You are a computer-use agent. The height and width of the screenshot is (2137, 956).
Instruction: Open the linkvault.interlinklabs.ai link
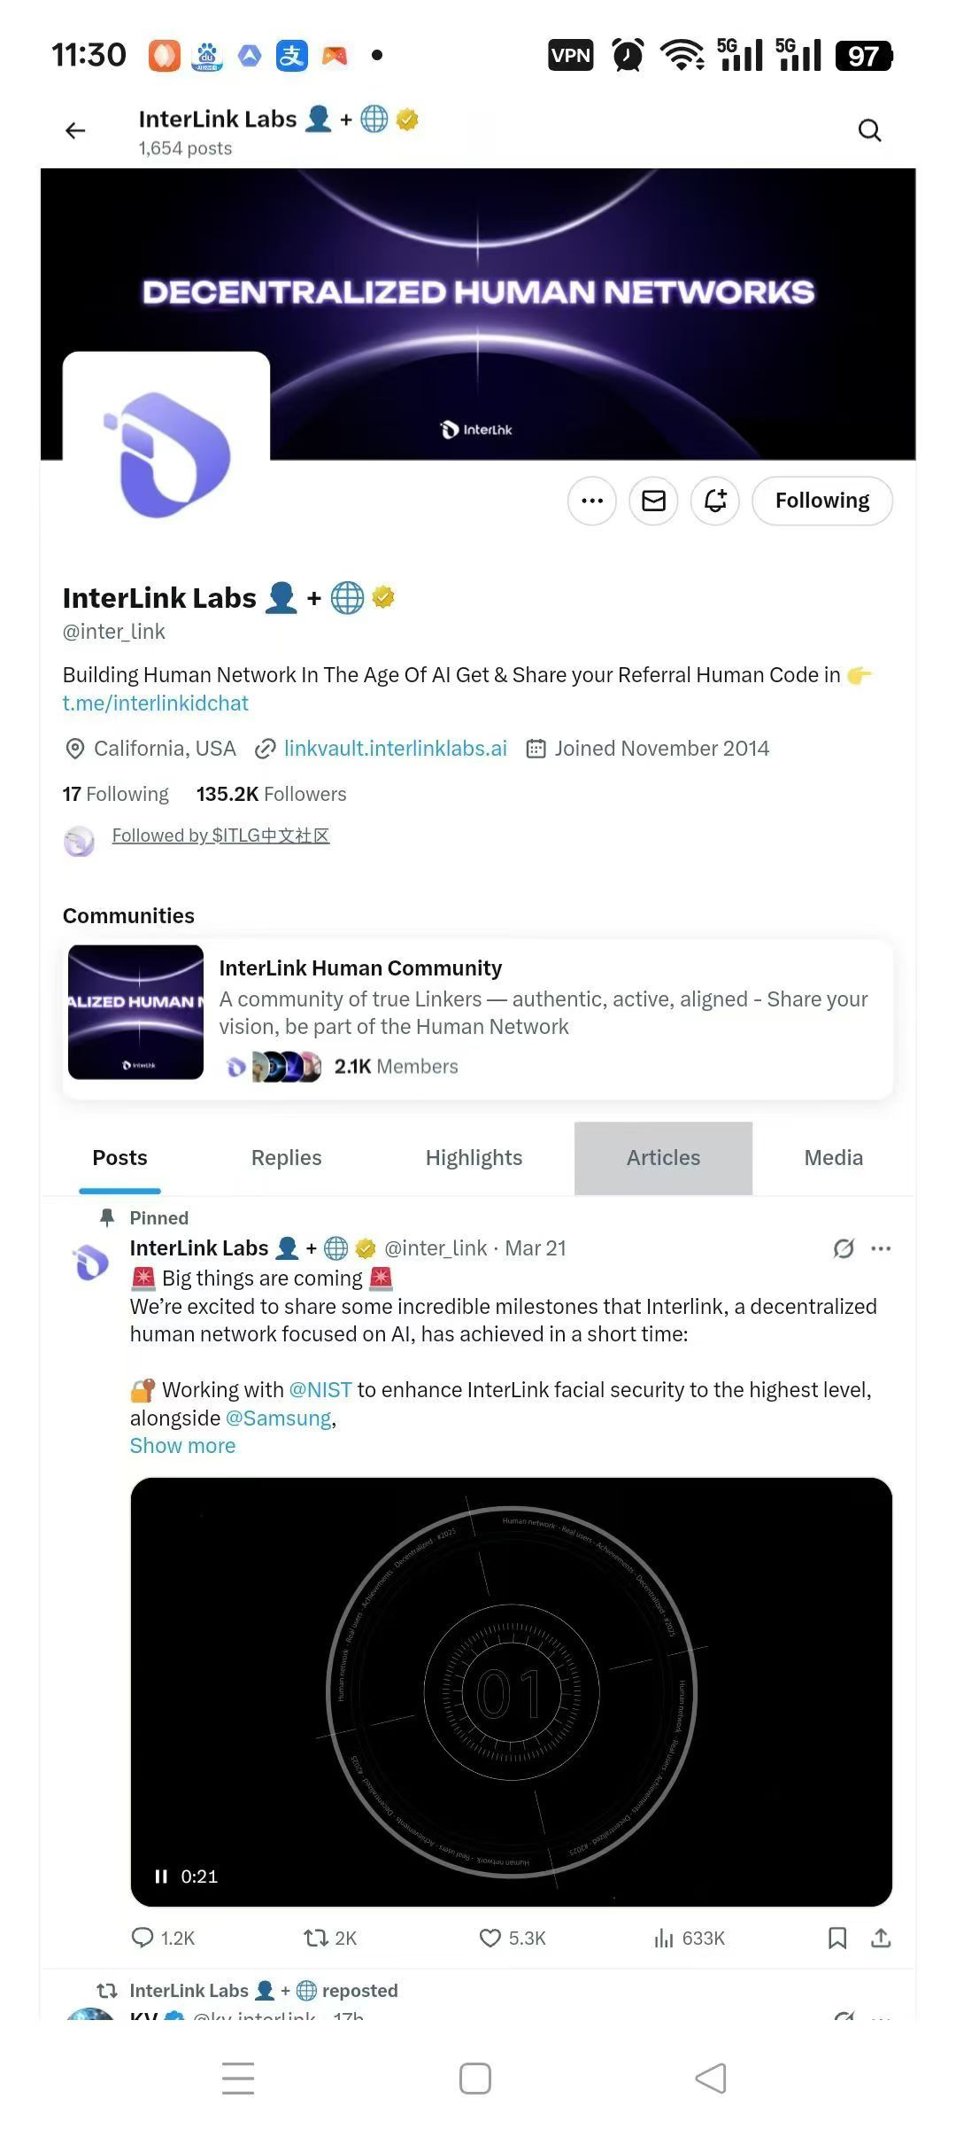[x=395, y=749]
